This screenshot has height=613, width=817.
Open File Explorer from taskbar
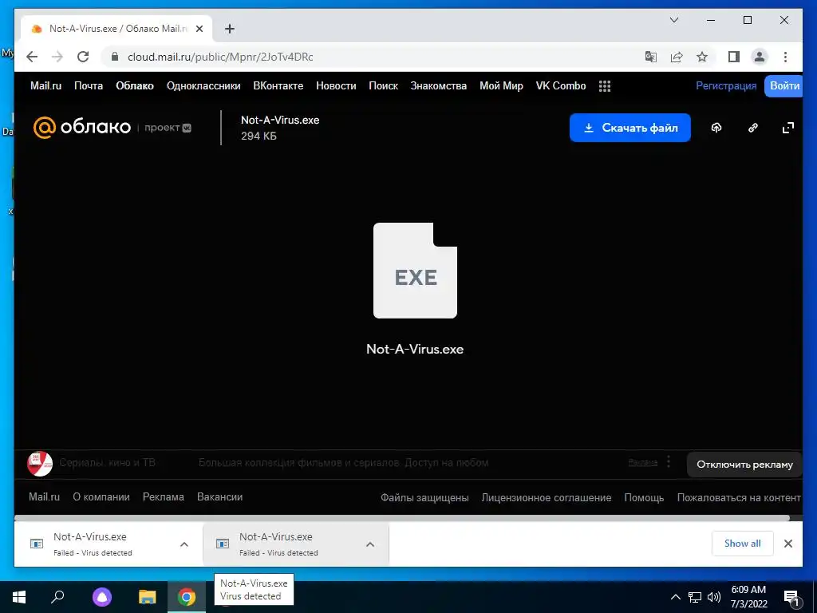[x=148, y=597]
